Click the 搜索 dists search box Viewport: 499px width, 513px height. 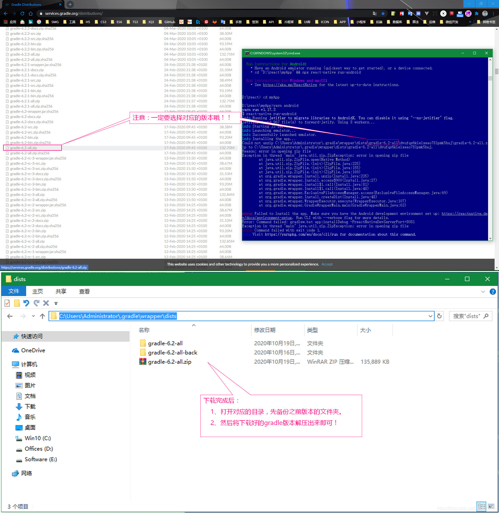468,316
